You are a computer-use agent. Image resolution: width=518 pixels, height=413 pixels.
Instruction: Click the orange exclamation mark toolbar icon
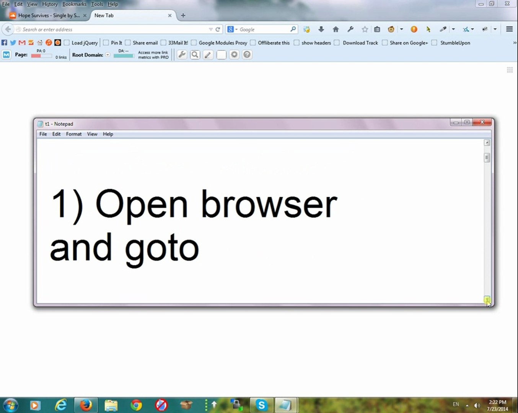point(414,29)
